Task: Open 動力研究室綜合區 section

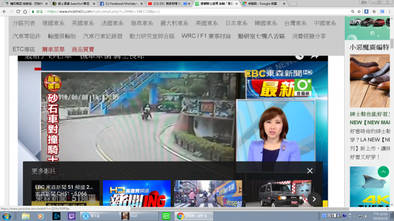Action: (152, 37)
